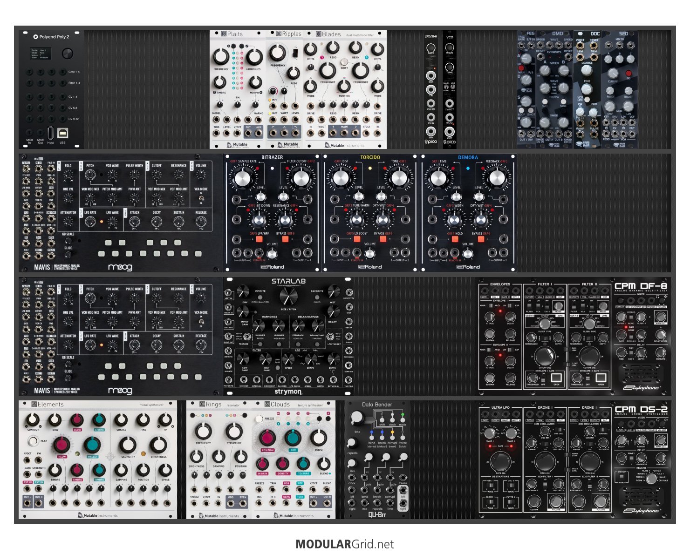This screenshot has height=554, width=690.
Task: Click the red GO button on SED
Action: 628,74
